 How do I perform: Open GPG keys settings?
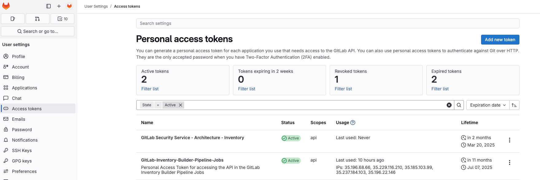coord(38,161)
